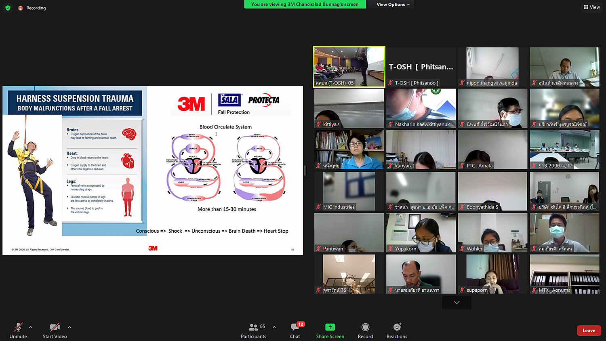Expand participants options arrow next to 85
Image resolution: width=606 pixels, height=341 pixels.
pos(274,327)
